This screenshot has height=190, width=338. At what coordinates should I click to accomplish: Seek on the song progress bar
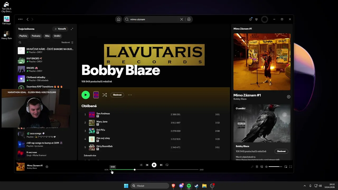pos(154,170)
